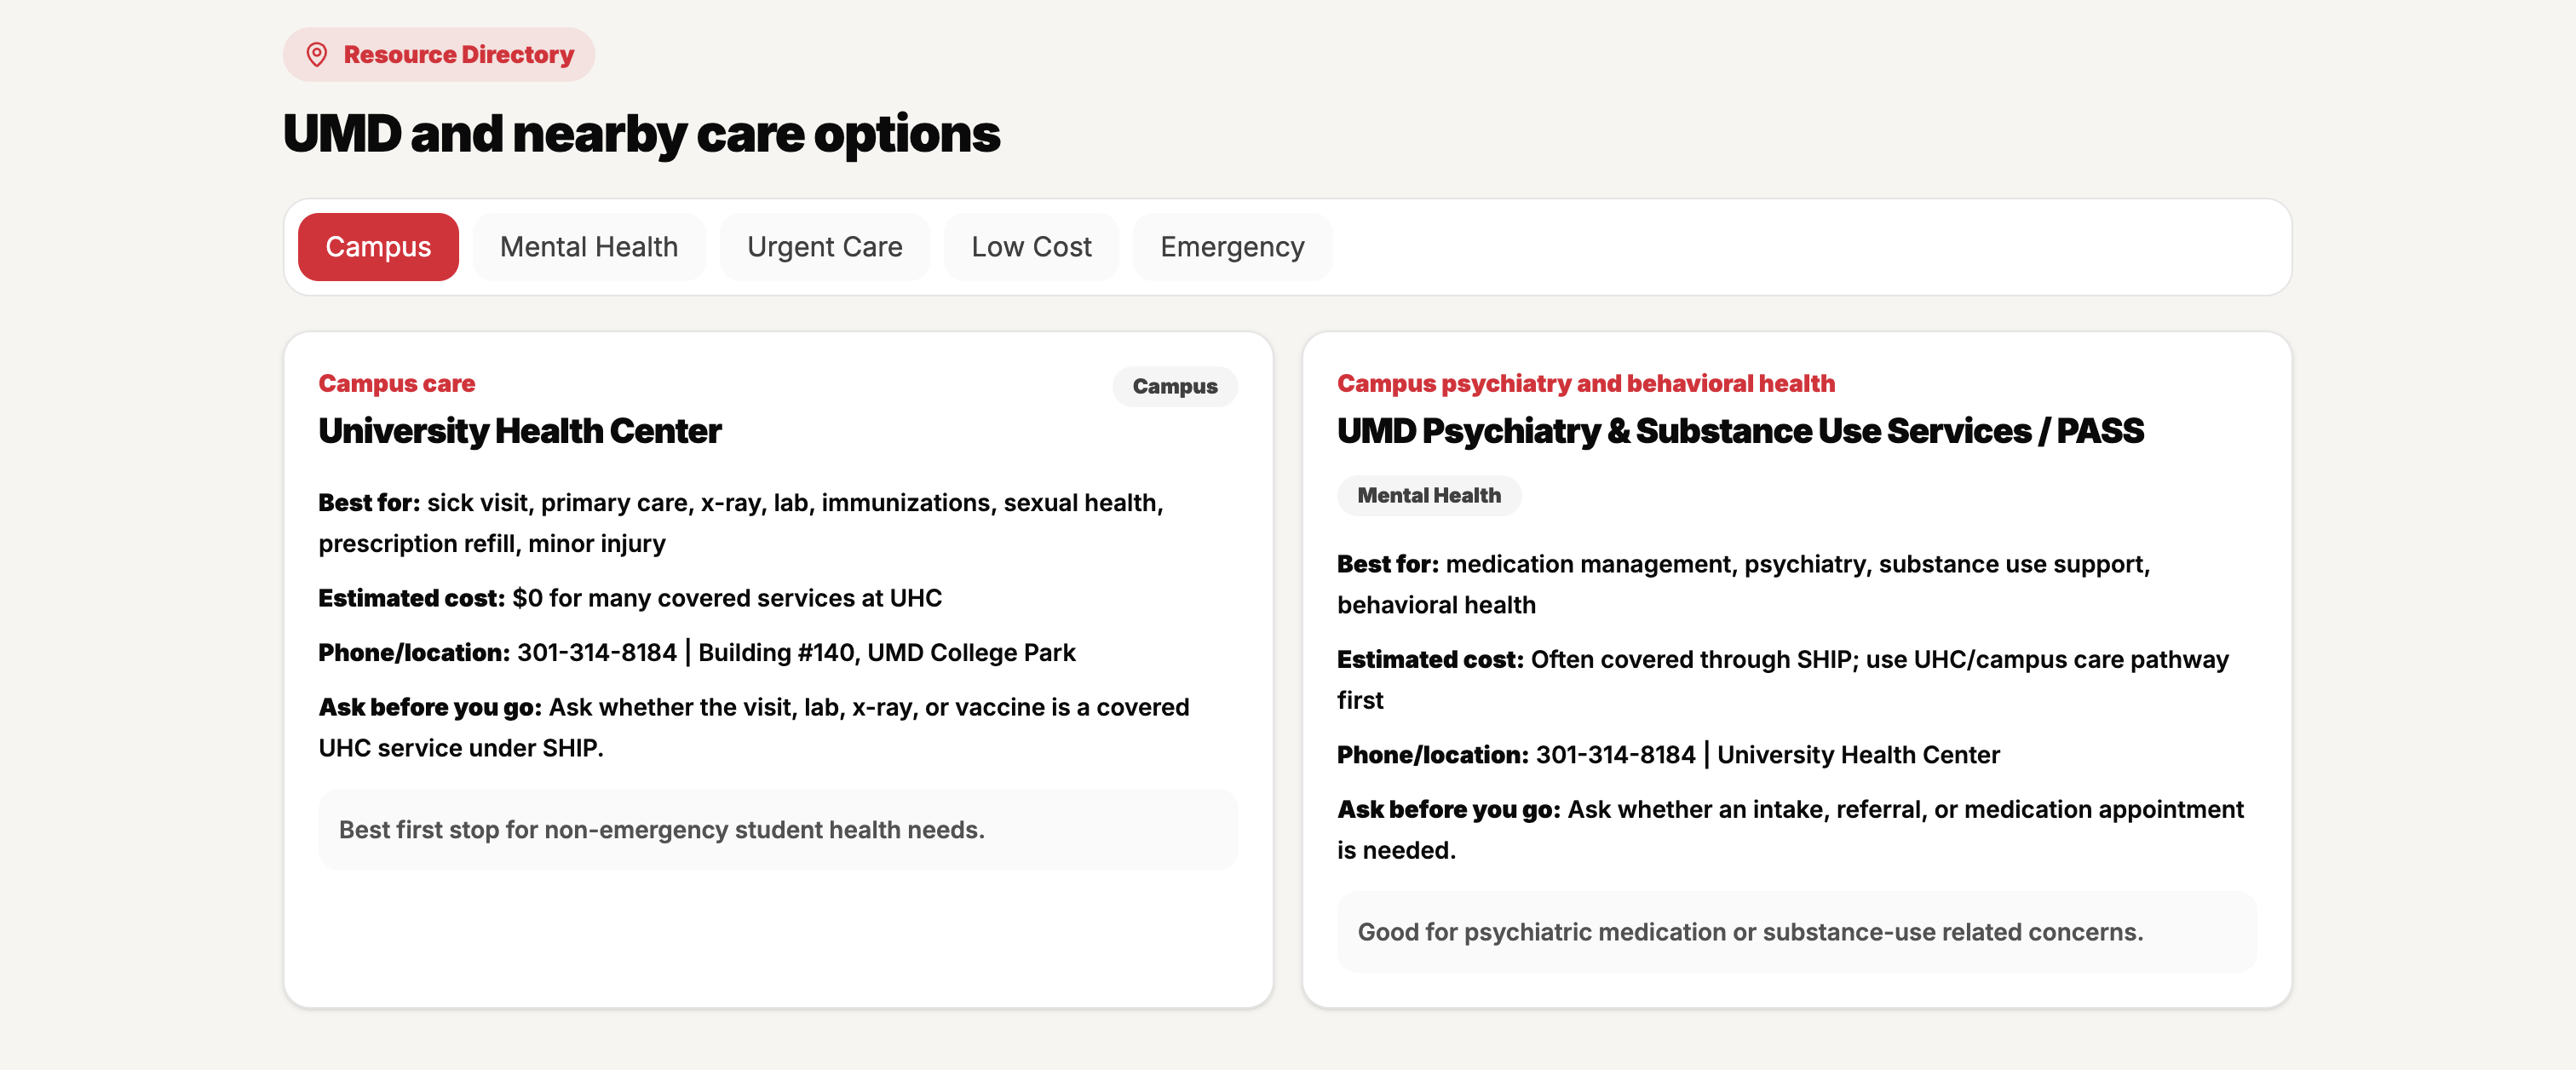Click the 'UMD and nearby care options' heading
The height and width of the screenshot is (1070, 2576).
641,133
